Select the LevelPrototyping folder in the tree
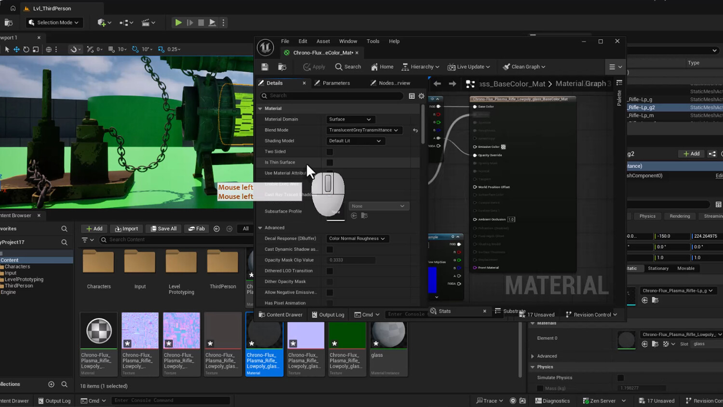The height and width of the screenshot is (407, 723). coord(24,279)
